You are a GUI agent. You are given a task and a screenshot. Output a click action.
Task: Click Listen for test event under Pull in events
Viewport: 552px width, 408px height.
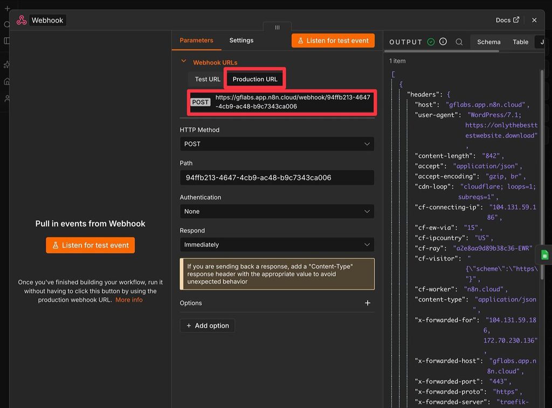[90, 245]
